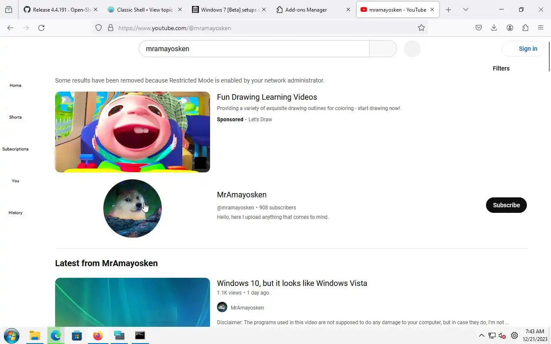The height and width of the screenshot is (344, 551).
Task: Bookmark this page with the star
Action: (x=421, y=28)
